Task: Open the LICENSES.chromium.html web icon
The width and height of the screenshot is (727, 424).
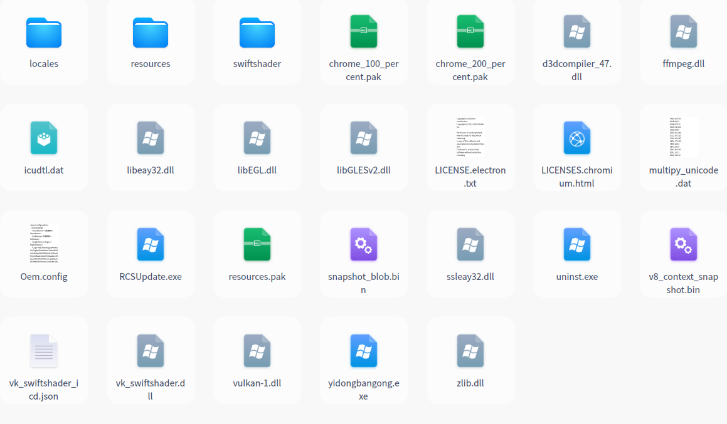Action: tap(577, 138)
